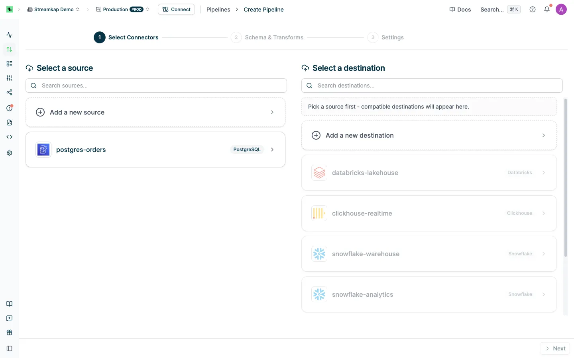
Task: Open the Streamkap Demo organization switcher
Action: [x=53, y=10]
